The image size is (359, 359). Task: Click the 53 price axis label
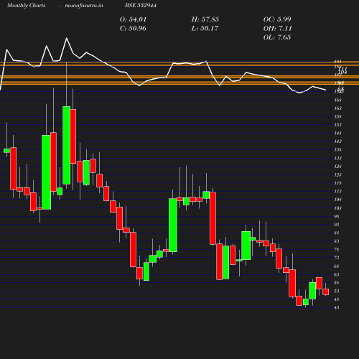point(337,291)
